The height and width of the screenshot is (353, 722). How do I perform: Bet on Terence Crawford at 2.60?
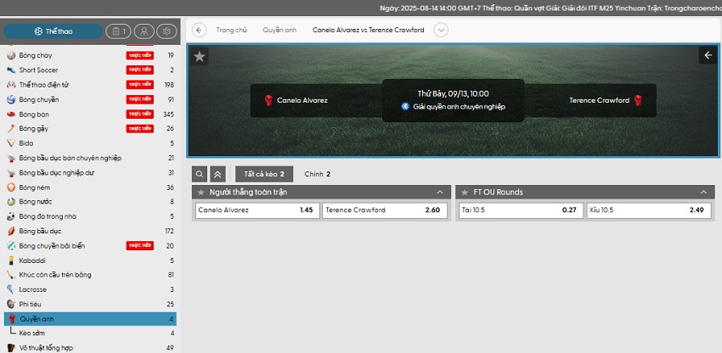(385, 210)
